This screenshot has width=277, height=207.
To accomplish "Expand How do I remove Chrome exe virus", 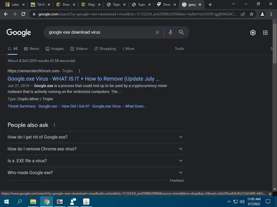I will [96, 149].
